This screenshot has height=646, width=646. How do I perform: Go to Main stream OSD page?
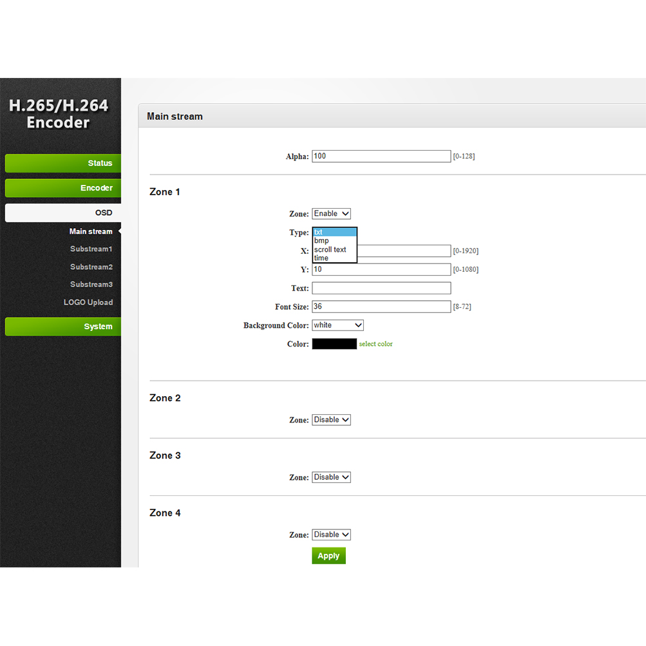click(91, 231)
